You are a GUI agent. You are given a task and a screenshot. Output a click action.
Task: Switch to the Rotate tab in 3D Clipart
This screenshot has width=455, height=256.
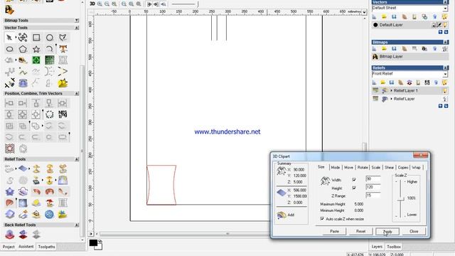[363, 168]
